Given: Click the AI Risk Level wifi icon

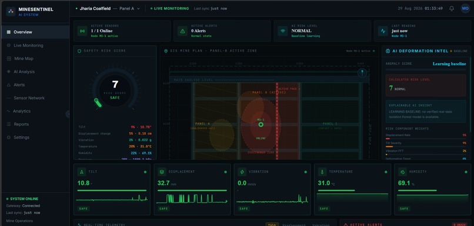Looking at the screenshot, I should [x=283, y=31].
